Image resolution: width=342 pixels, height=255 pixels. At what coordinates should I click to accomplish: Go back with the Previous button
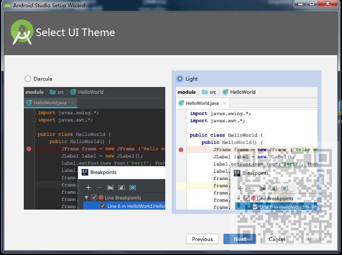tap(202, 239)
